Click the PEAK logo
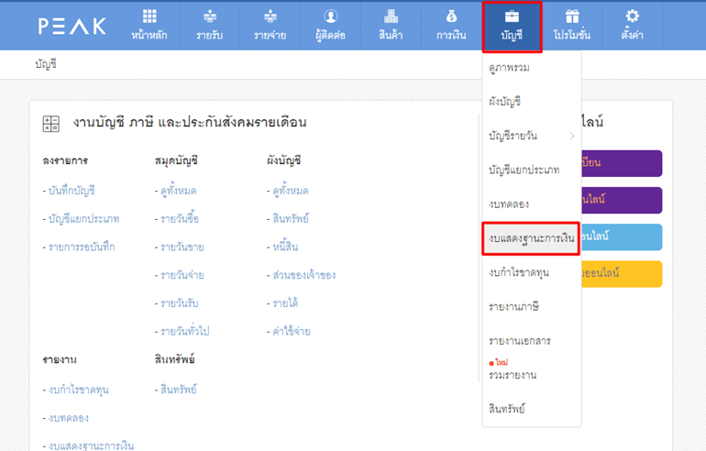Image resolution: width=706 pixels, height=451 pixels. tap(72, 26)
